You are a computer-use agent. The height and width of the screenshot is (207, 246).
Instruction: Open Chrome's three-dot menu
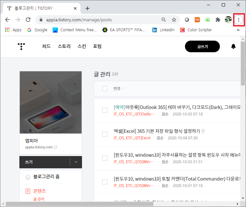pos(239,20)
